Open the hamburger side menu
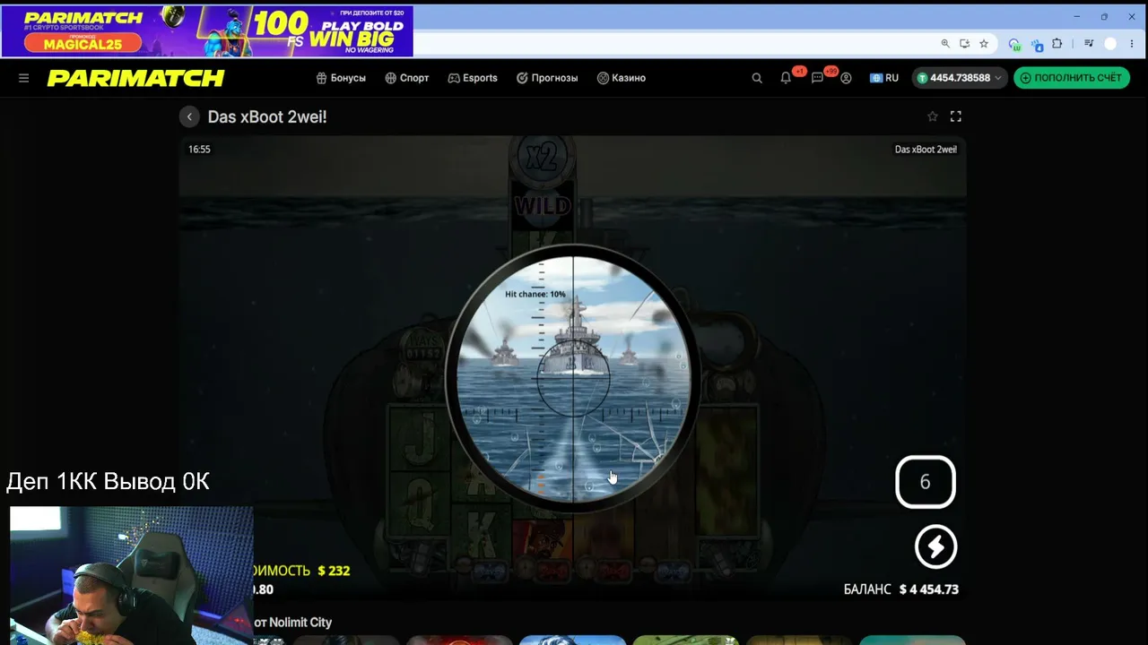This screenshot has width=1148, height=645. pyautogui.click(x=24, y=78)
